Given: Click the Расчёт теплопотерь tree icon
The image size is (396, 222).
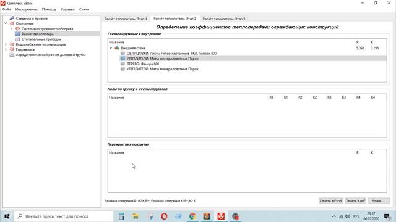Looking at the screenshot, I should [17, 34].
